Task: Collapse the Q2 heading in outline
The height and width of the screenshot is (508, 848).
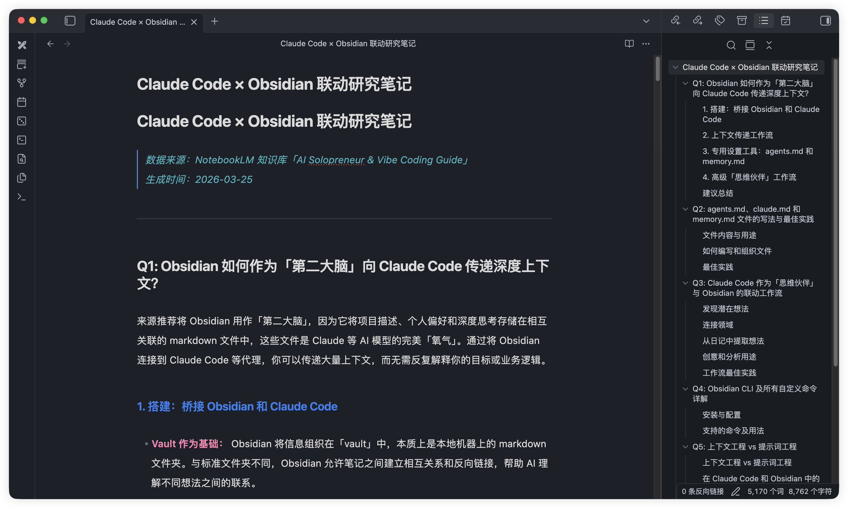Action: tap(685, 209)
